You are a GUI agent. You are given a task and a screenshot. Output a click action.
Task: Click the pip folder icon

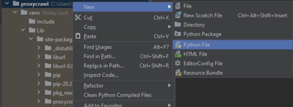tap(48, 75)
